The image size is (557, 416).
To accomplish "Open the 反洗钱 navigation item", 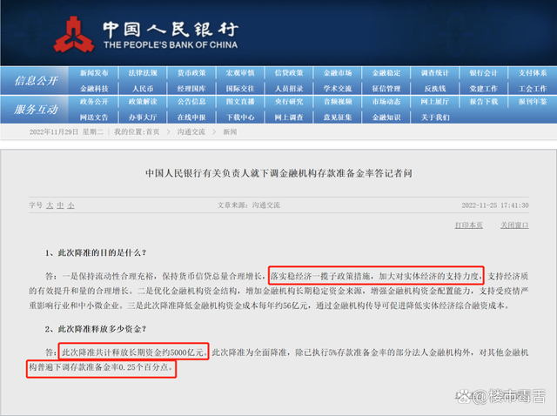I will point(435,88).
